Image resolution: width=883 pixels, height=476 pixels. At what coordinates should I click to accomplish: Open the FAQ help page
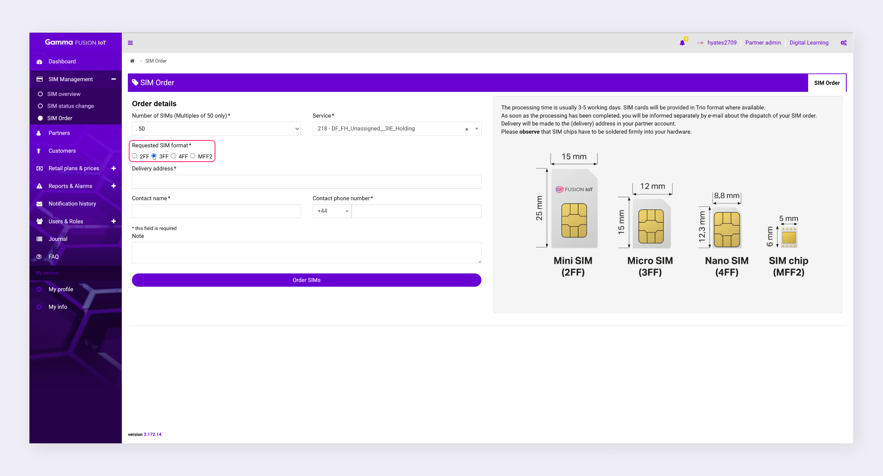[x=54, y=257]
